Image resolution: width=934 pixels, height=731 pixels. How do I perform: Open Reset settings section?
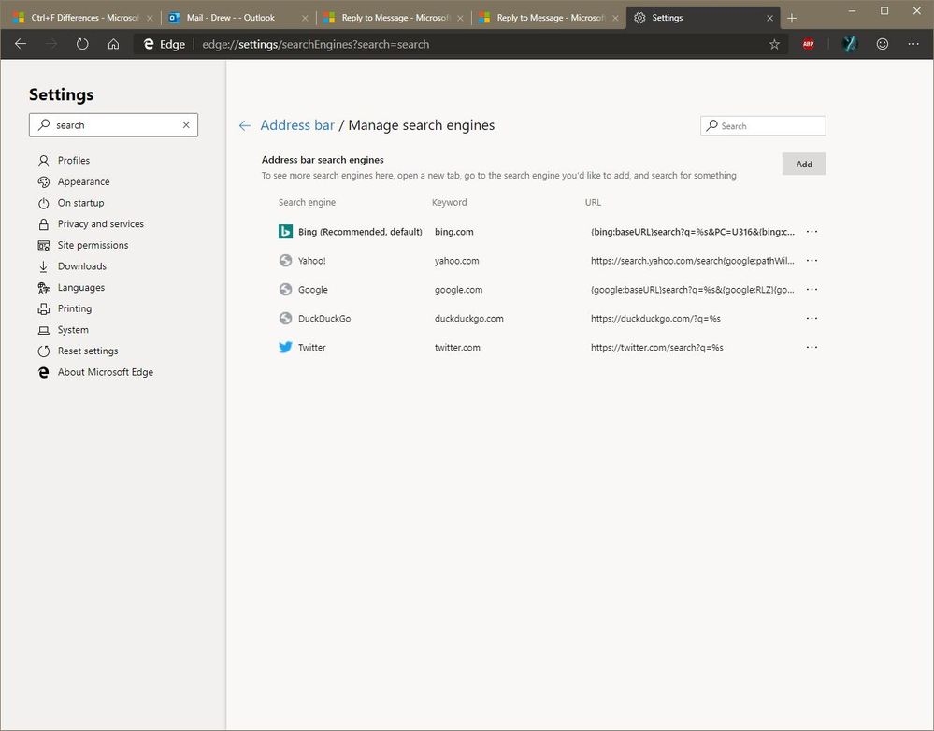78,351
